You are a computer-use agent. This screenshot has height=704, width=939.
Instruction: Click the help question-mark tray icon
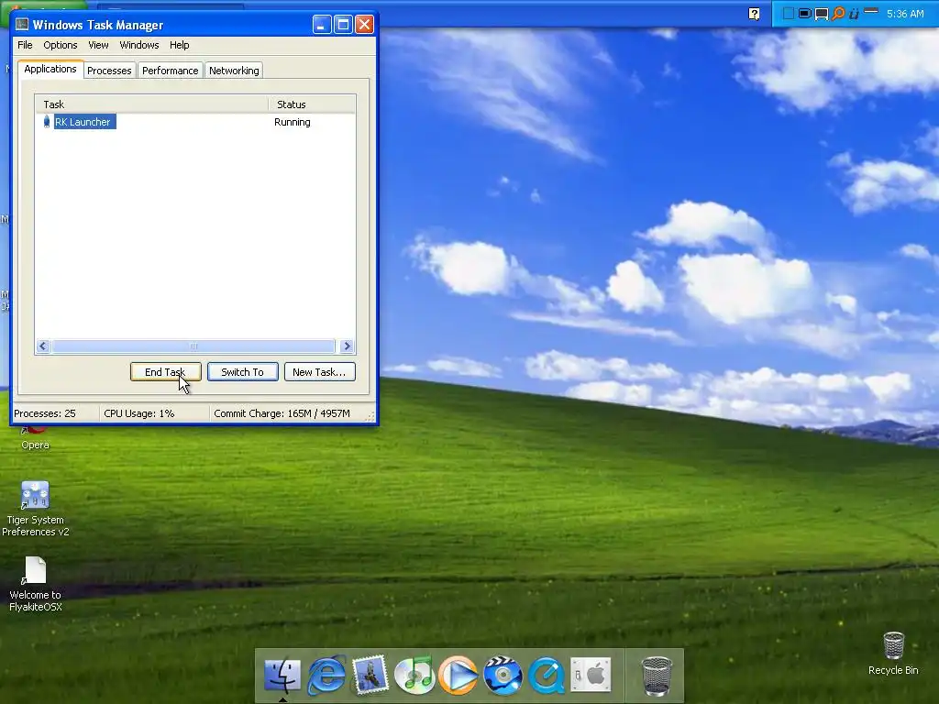click(755, 14)
